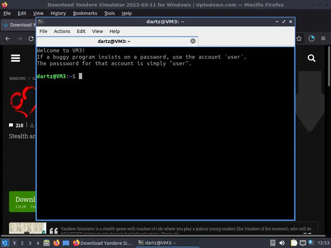Open the volume speaker tray icon
Image resolution: width=331 pixels, height=248 pixels.
pyautogui.click(x=282, y=243)
